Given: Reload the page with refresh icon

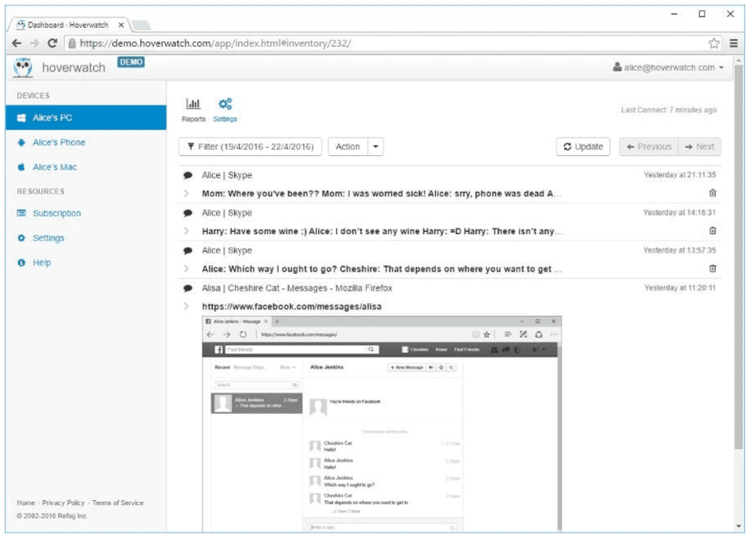Looking at the screenshot, I should tap(52, 44).
